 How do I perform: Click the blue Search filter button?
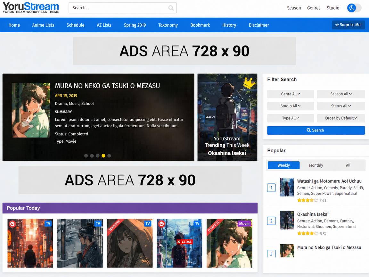tap(316, 130)
